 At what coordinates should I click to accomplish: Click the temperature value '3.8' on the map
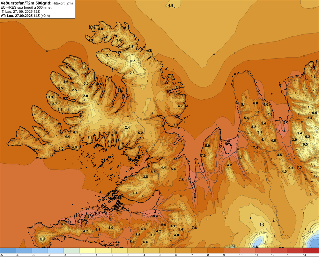[145, 177]
